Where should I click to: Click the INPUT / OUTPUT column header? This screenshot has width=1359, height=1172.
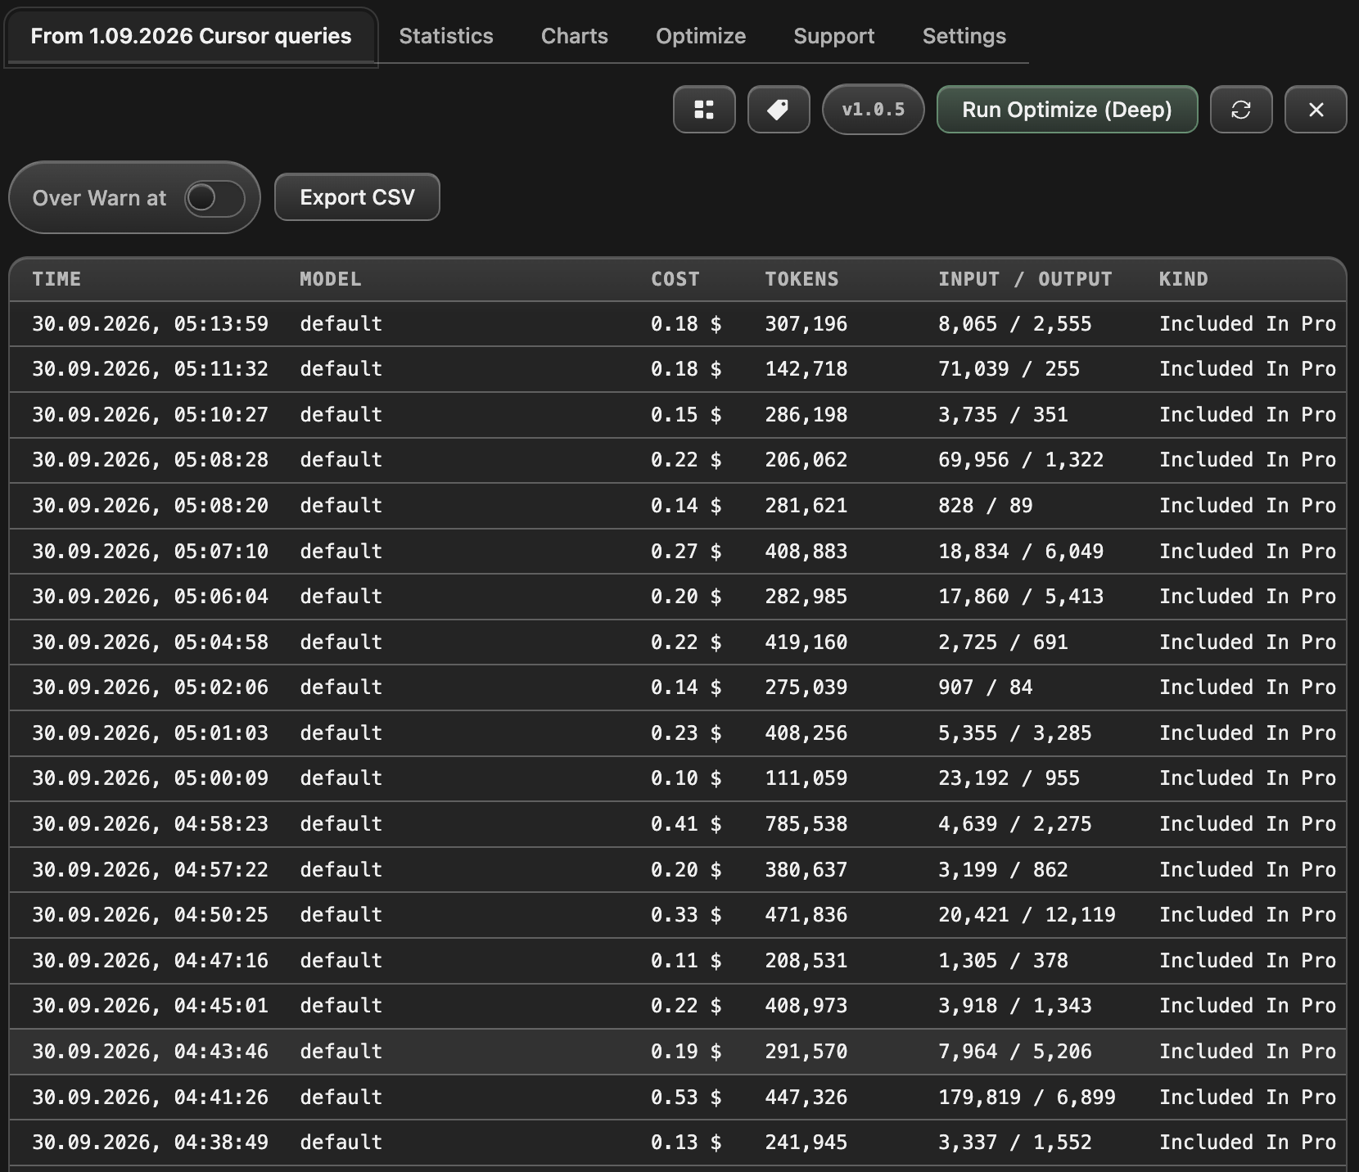point(1025,279)
